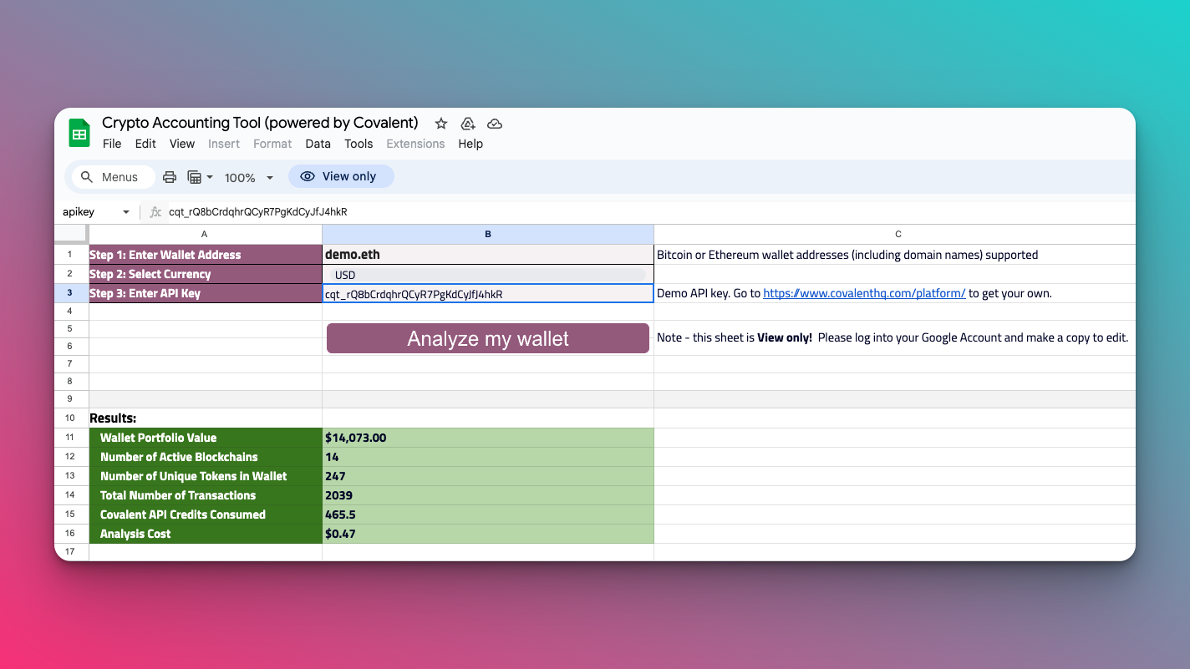Select column C header
Image resolution: width=1190 pixels, height=669 pixels.
895,235
